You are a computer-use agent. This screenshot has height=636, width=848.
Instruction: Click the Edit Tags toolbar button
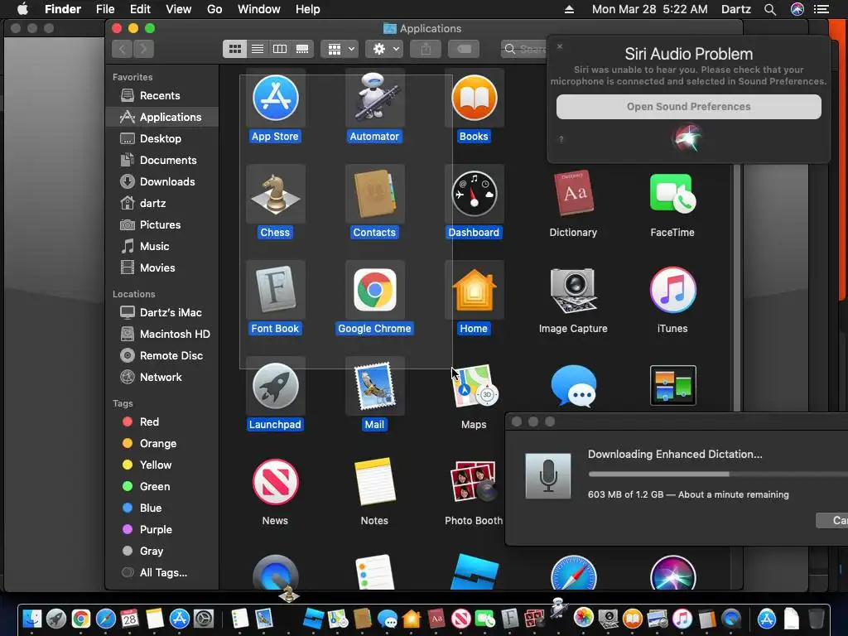[464, 49]
